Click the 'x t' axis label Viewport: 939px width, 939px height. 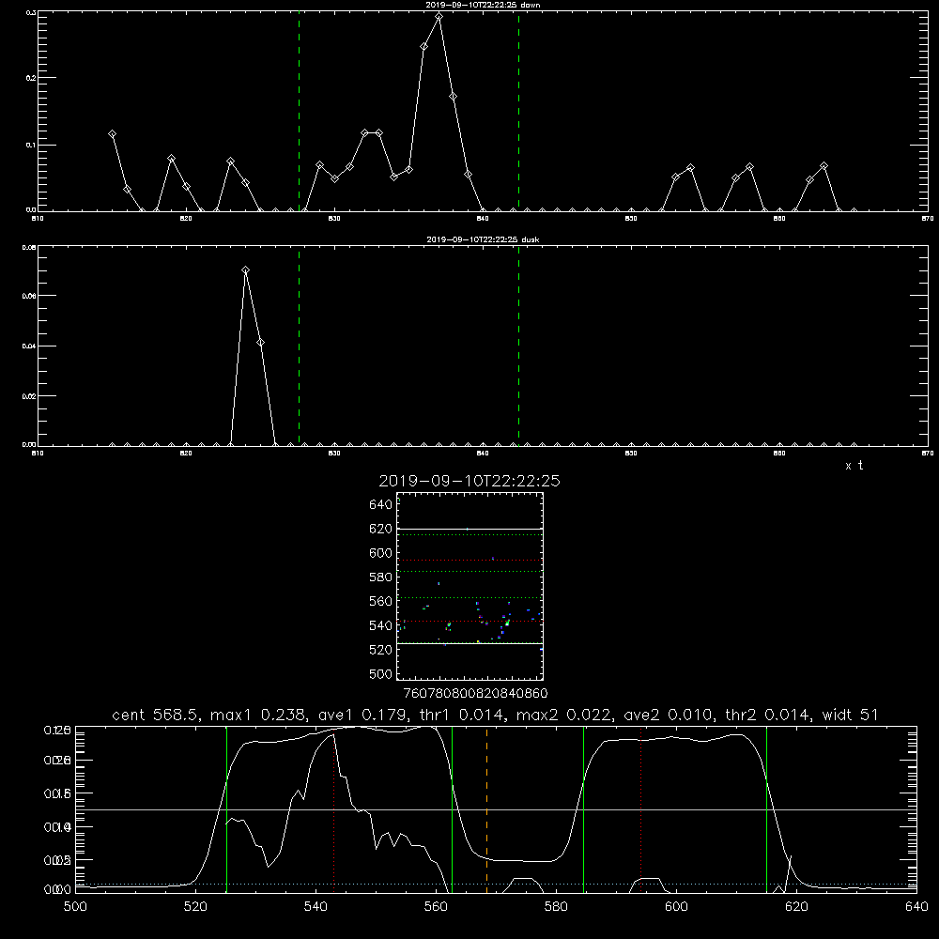[x=854, y=466]
